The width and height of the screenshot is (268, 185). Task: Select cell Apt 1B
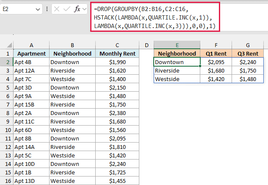[31, 172]
